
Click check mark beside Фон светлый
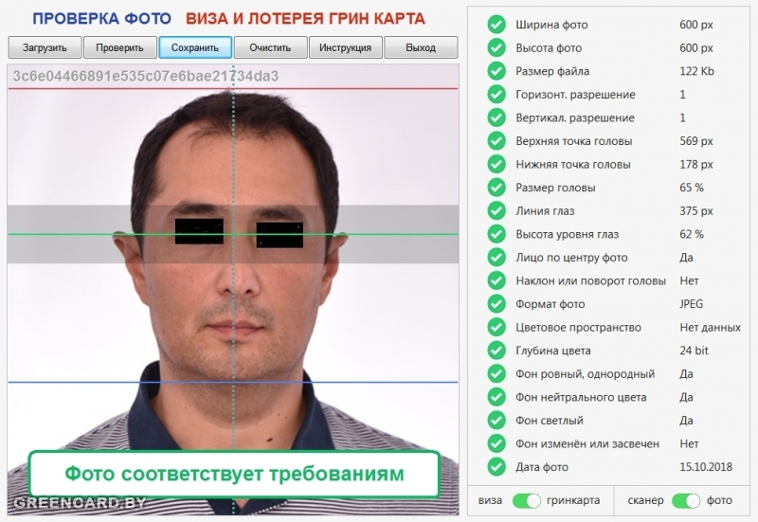click(496, 420)
